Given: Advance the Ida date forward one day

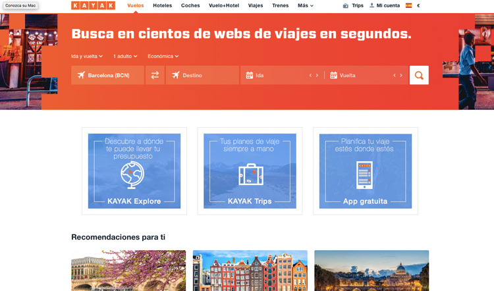Looking at the screenshot, I should pyautogui.click(x=317, y=75).
